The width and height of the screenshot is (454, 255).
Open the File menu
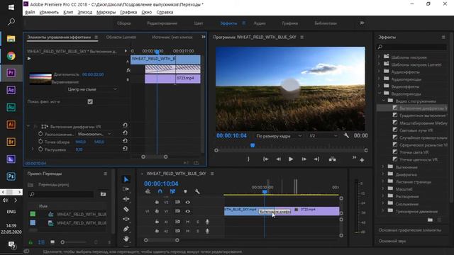click(x=30, y=12)
